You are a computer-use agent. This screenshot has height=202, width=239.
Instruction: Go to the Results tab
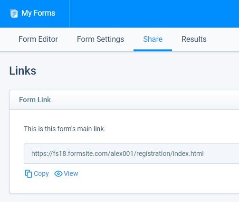pyautogui.click(x=194, y=39)
